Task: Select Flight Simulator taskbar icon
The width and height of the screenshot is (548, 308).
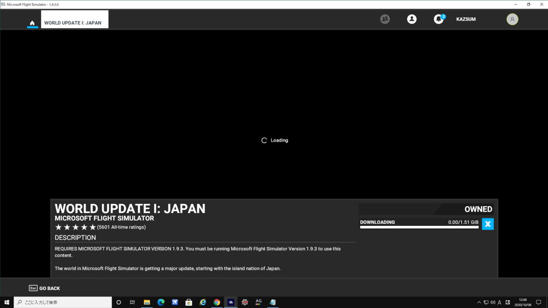Action: click(231, 302)
